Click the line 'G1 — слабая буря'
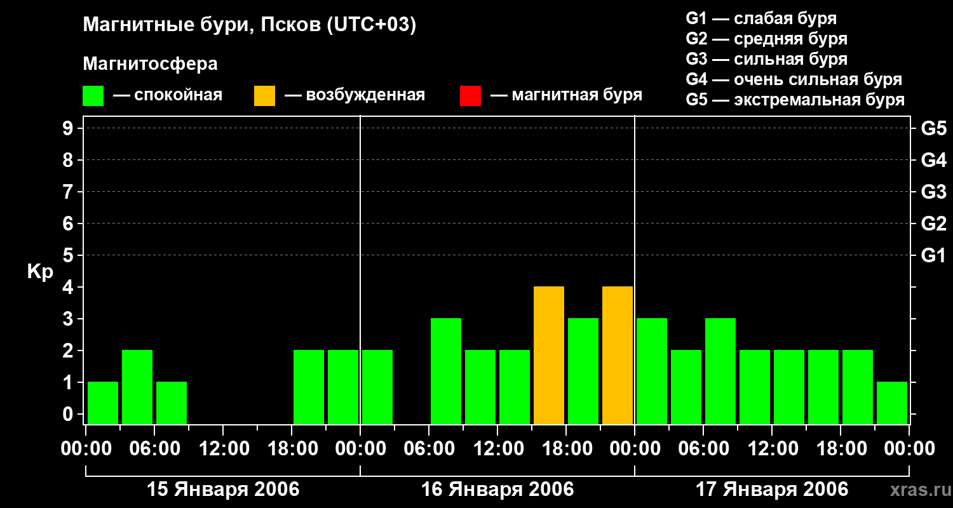The width and height of the screenshot is (953, 508). click(761, 18)
